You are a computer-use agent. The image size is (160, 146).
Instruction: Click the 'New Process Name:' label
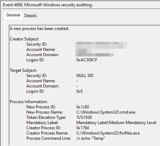[x=44, y=112]
